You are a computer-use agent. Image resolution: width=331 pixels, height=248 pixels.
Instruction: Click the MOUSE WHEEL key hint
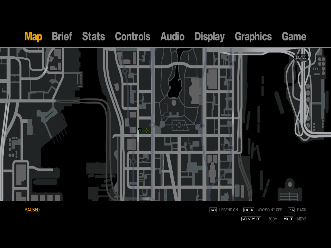tap(252, 219)
